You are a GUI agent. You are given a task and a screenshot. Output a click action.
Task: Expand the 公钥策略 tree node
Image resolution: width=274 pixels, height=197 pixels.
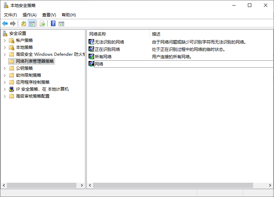point(5,68)
